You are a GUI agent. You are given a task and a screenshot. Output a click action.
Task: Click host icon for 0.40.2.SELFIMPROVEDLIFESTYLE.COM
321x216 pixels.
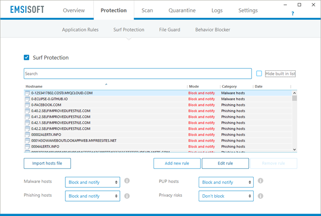point(27,111)
